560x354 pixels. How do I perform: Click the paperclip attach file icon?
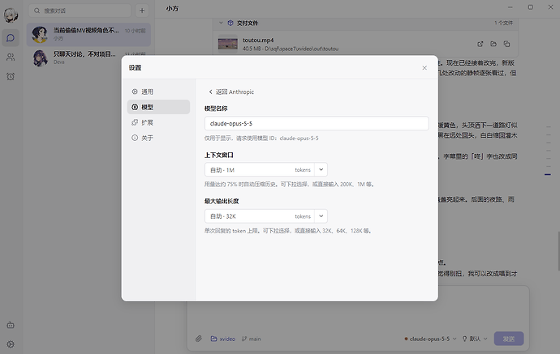point(199,339)
